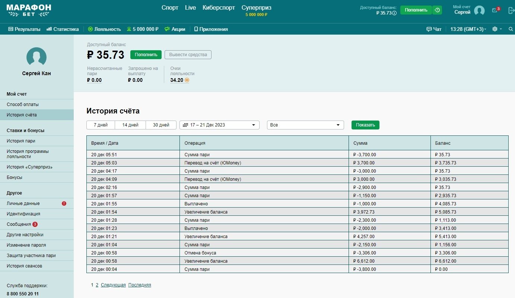Select the 30 дней period filter
Image resolution: width=515 pixels, height=298 pixels.
[161, 125]
